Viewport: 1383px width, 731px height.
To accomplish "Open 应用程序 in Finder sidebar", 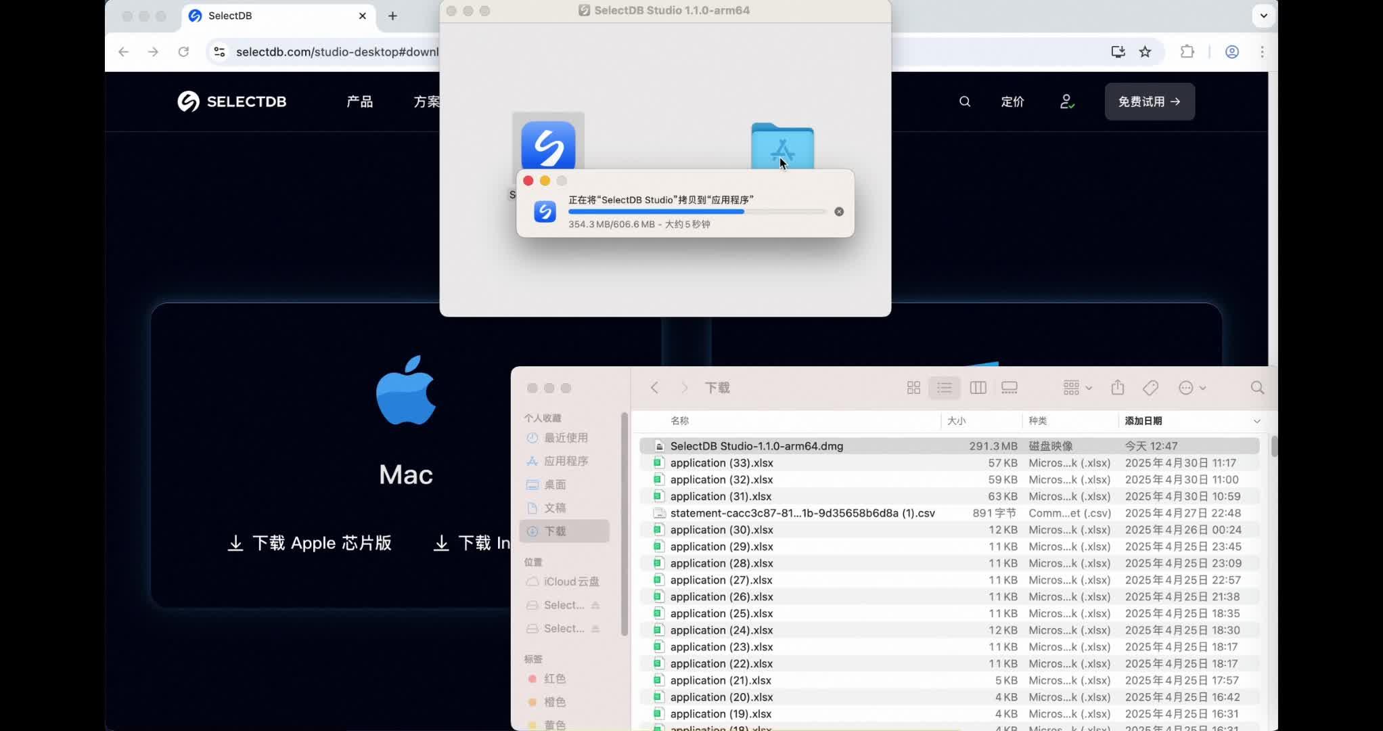I will pyautogui.click(x=566, y=461).
